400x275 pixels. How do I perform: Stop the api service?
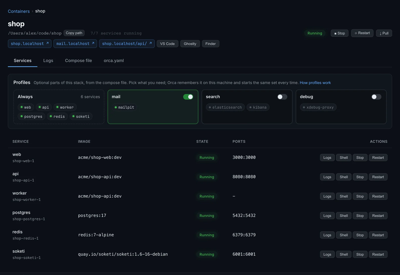(x=360, y=177)
